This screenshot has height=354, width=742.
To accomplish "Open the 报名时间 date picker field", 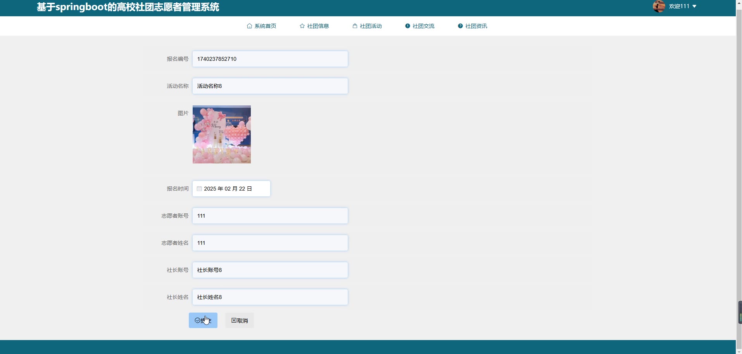I will 231,189.
